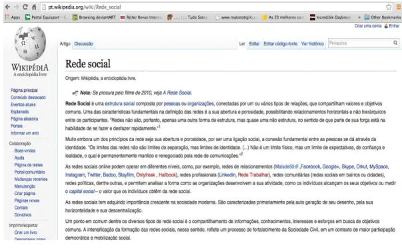Open the red Onlyfreak link
This screenshot has height=249, width=402.
[x=145, y=175]
